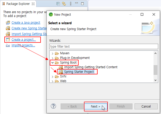Click the Plug-in Development folder icon
The image size is (161, 114).
pyautogui.click(x=57, y=58)
